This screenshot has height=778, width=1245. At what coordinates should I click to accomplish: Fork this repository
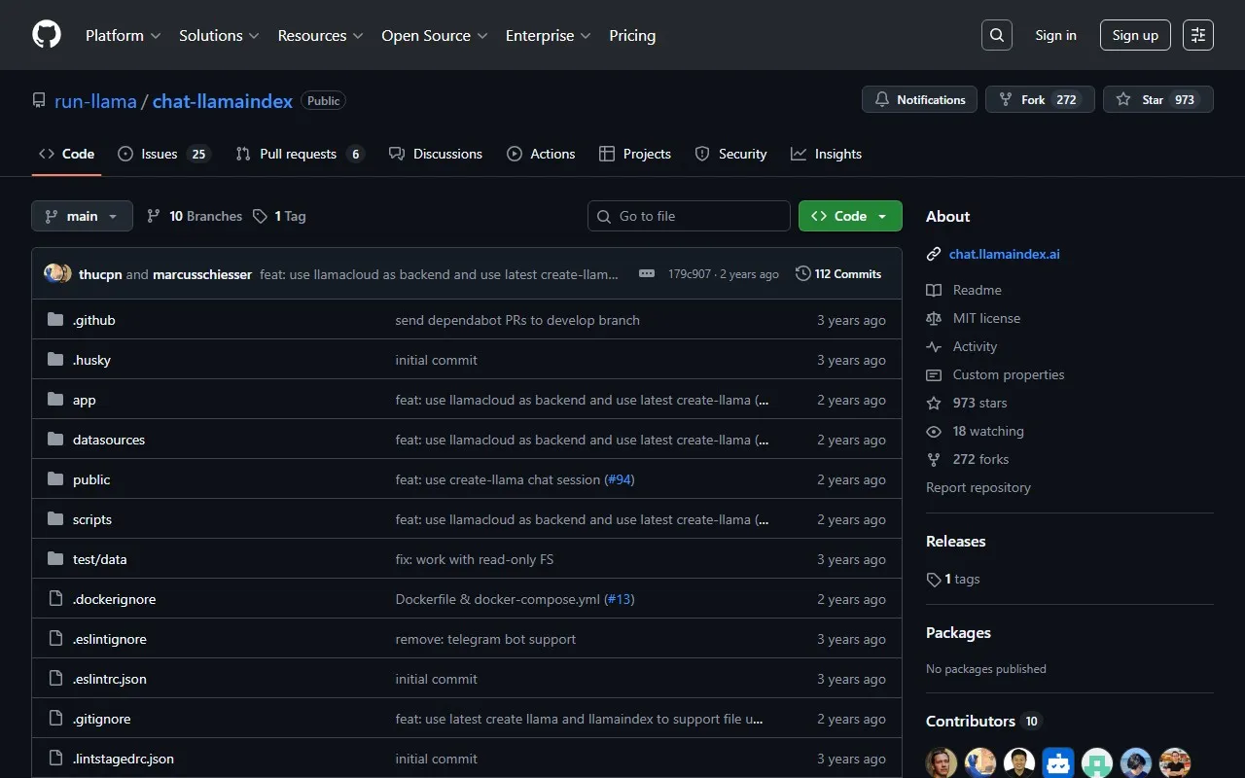click(x=1040, y=99)
